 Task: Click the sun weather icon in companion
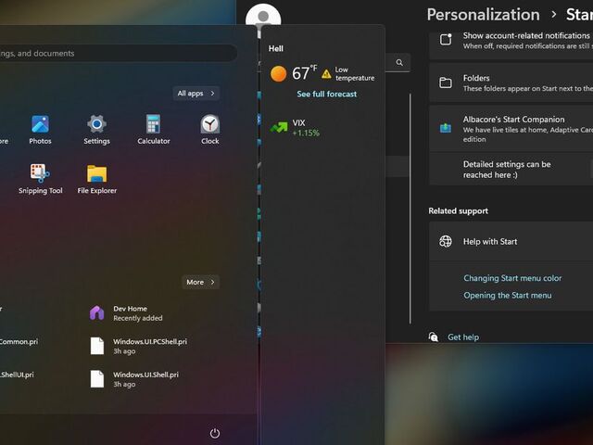coord(278,73)
